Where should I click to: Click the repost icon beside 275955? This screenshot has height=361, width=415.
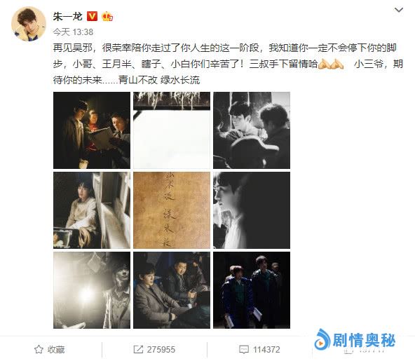(138, 349)
